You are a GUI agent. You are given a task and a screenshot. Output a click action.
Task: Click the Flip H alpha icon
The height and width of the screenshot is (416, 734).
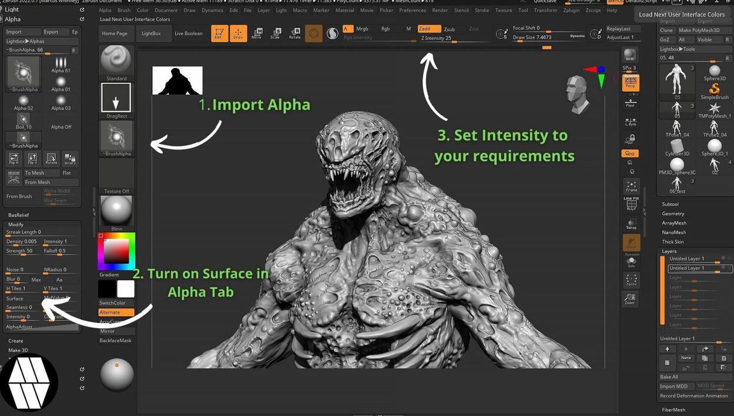tap(14, 159)
